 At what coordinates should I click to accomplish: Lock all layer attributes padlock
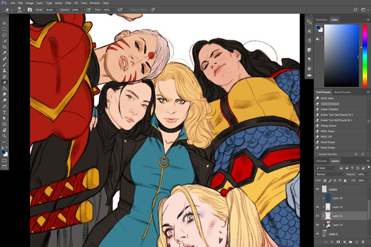pos(345,180)
